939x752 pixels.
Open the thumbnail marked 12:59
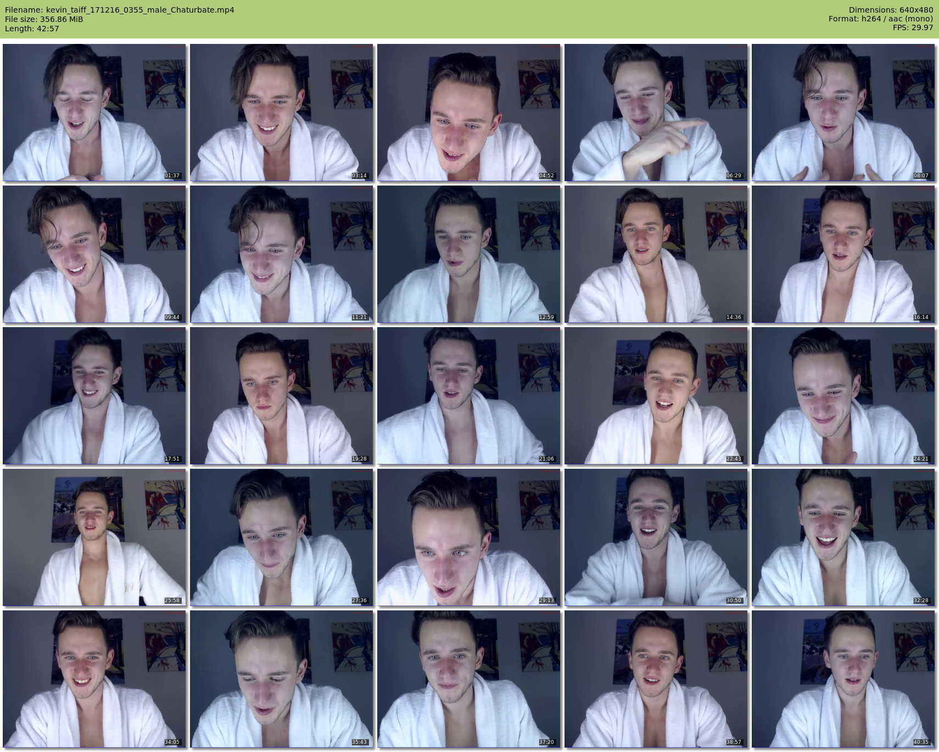coord(468,254)
